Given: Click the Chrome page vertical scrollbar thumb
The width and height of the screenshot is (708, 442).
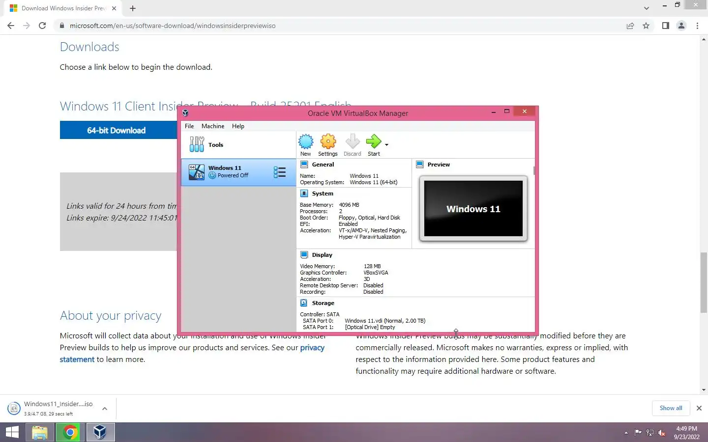Looking at the screenshot, I should [704, 282].
